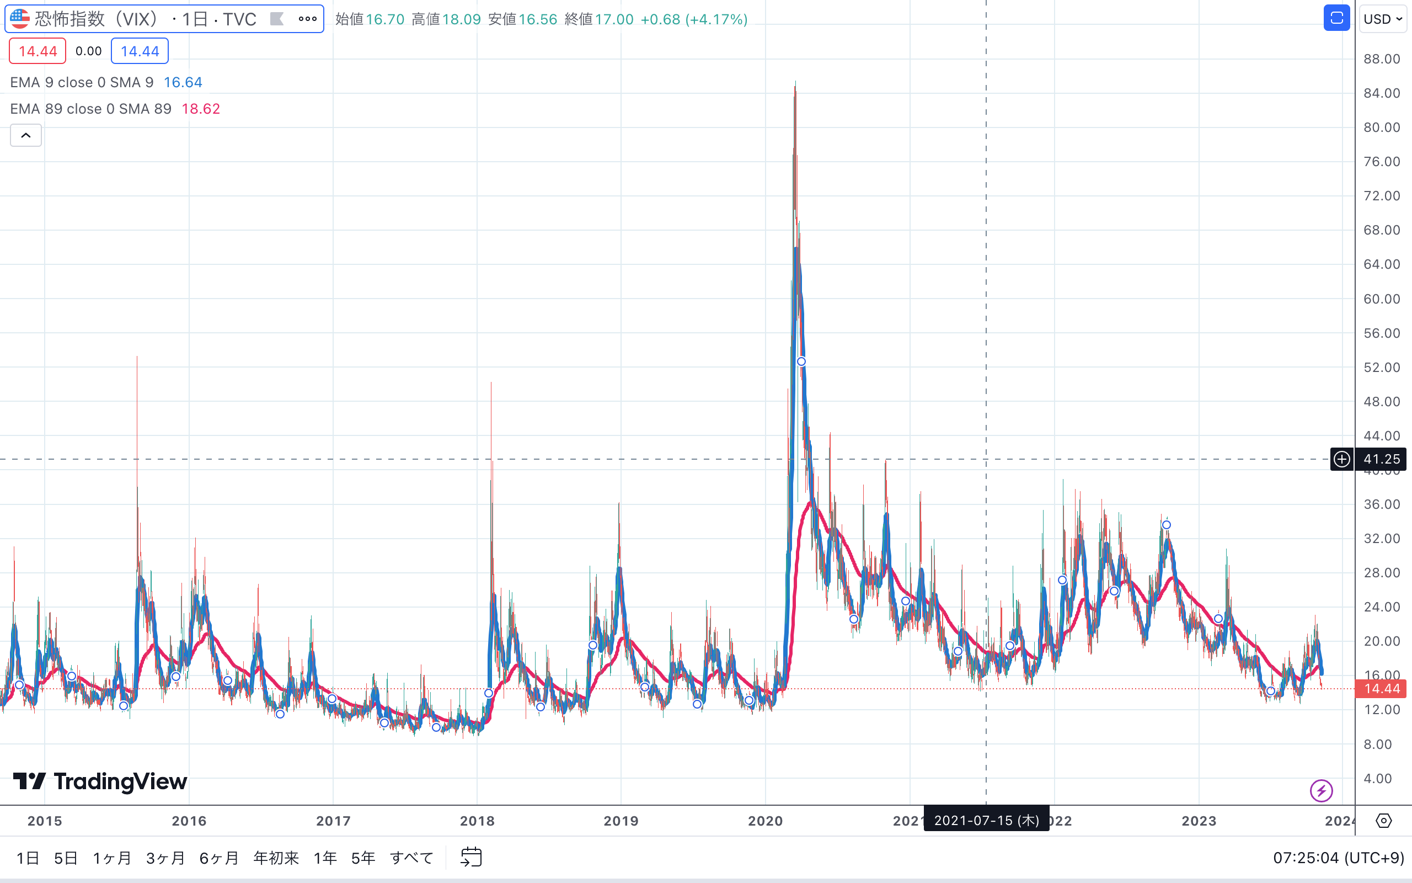Screen dimensions: 1412x883
Task: Click the EMA 89 indicator legend
Action: [x=90, y=109]
